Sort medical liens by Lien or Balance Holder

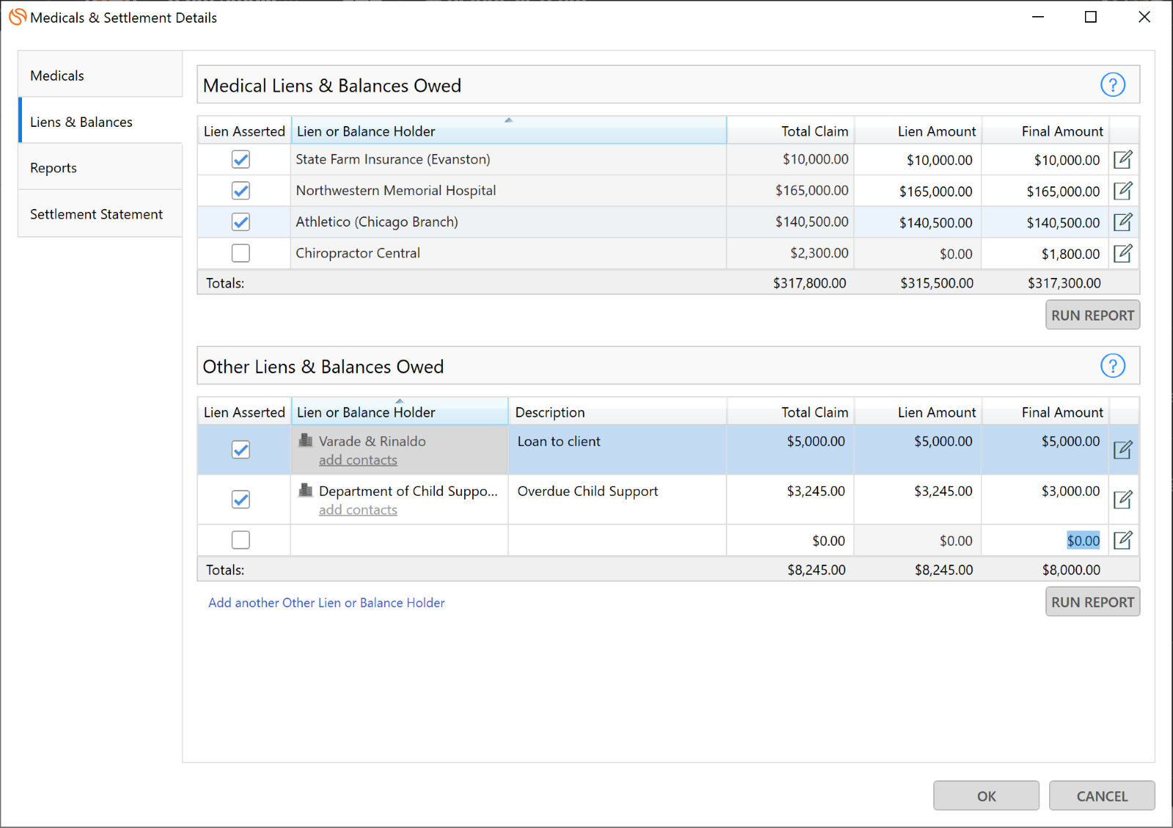click(x=509, y=131)
